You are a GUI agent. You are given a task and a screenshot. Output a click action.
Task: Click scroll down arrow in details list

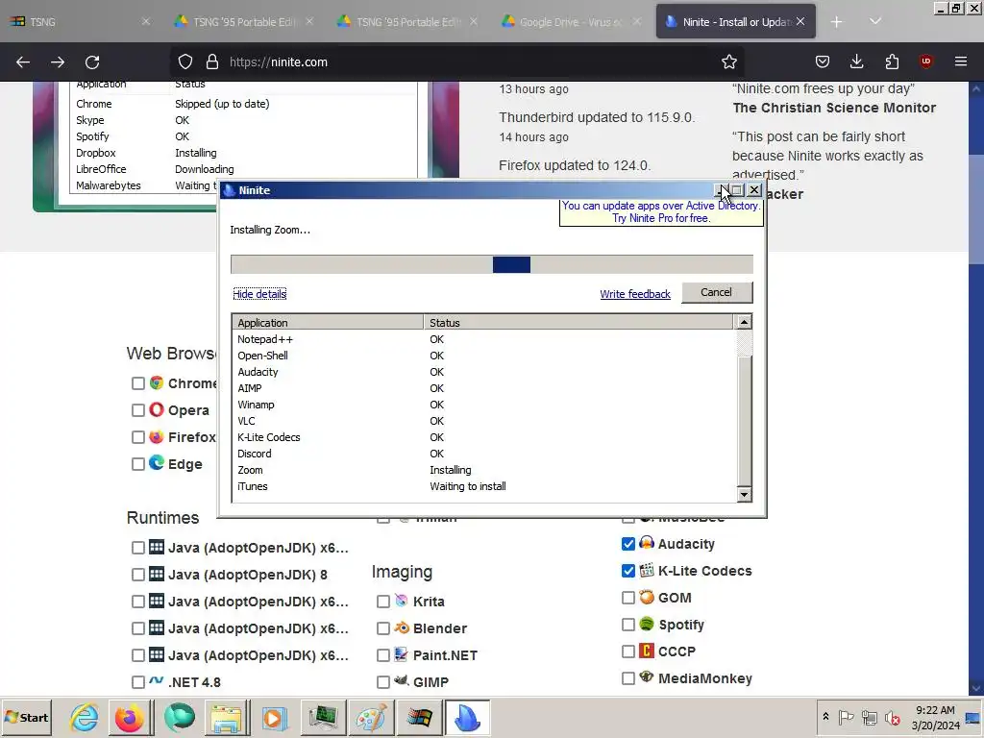744,495
